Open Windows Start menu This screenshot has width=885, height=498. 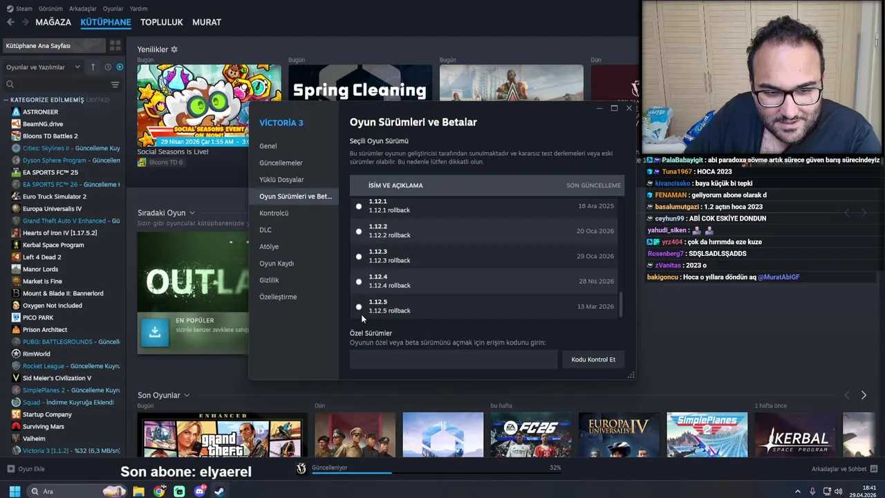(15, 491)
